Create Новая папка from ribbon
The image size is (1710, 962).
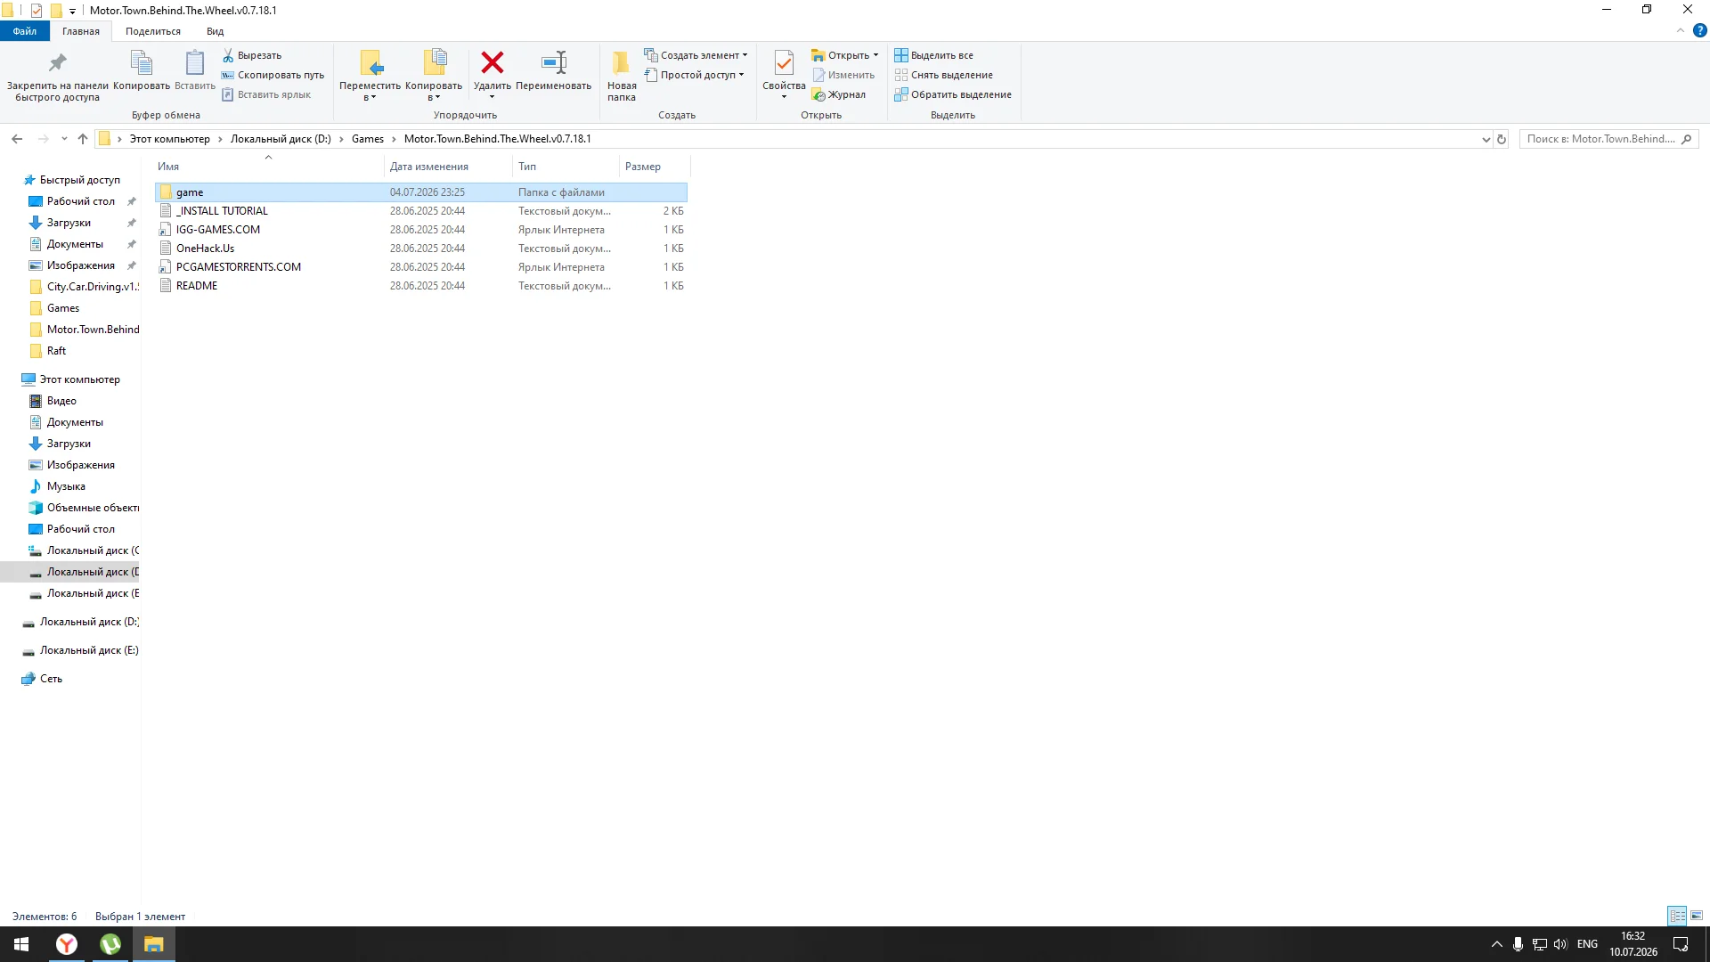(622, 76)
